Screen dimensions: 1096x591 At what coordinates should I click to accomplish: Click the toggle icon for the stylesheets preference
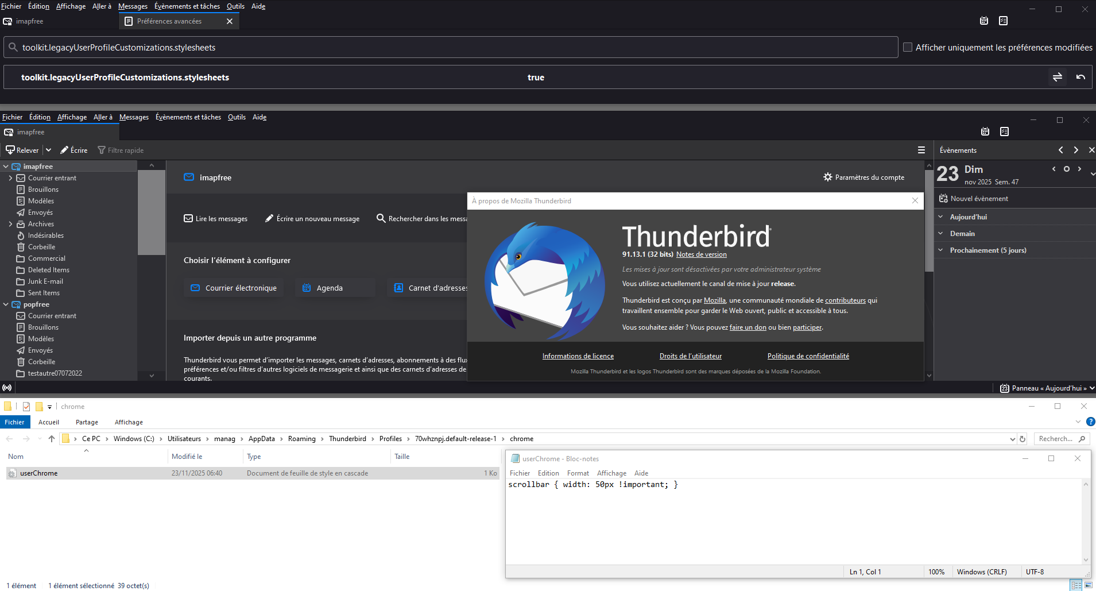click(x=1057, y=77)
